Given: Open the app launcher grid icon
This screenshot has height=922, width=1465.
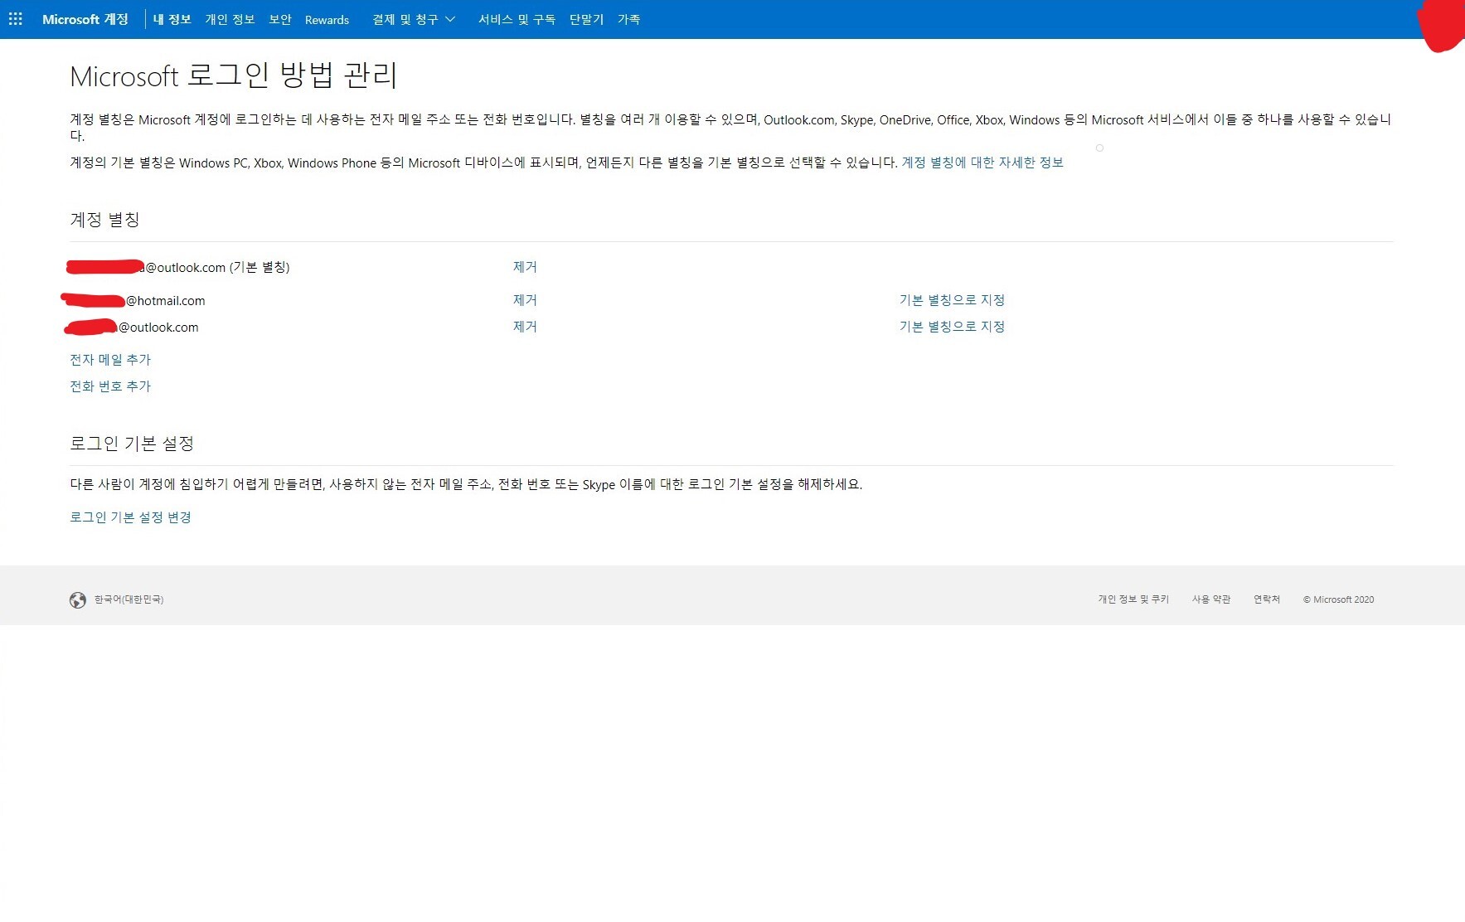Looking at the screenshot, I should (16, 19).
